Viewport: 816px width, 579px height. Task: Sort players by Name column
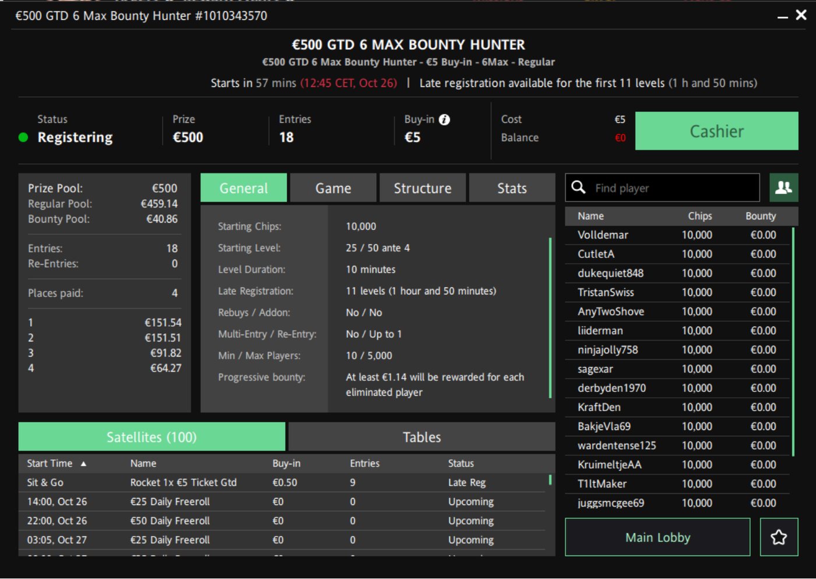[x=590, y=216]
